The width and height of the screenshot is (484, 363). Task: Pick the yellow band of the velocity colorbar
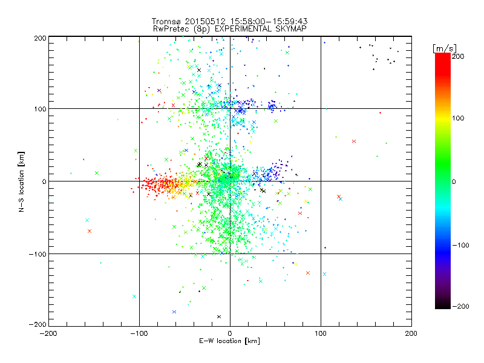click(x=443, y=119)
